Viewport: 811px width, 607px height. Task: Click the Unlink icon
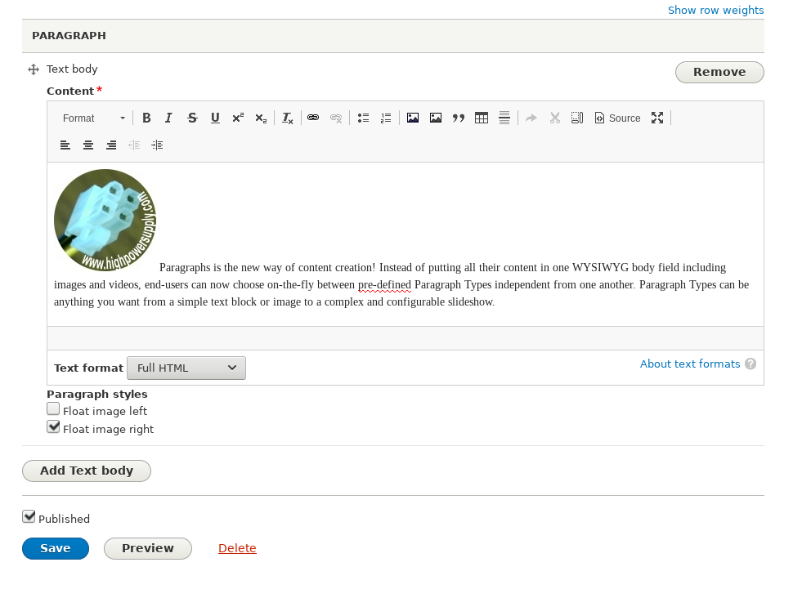336,118
